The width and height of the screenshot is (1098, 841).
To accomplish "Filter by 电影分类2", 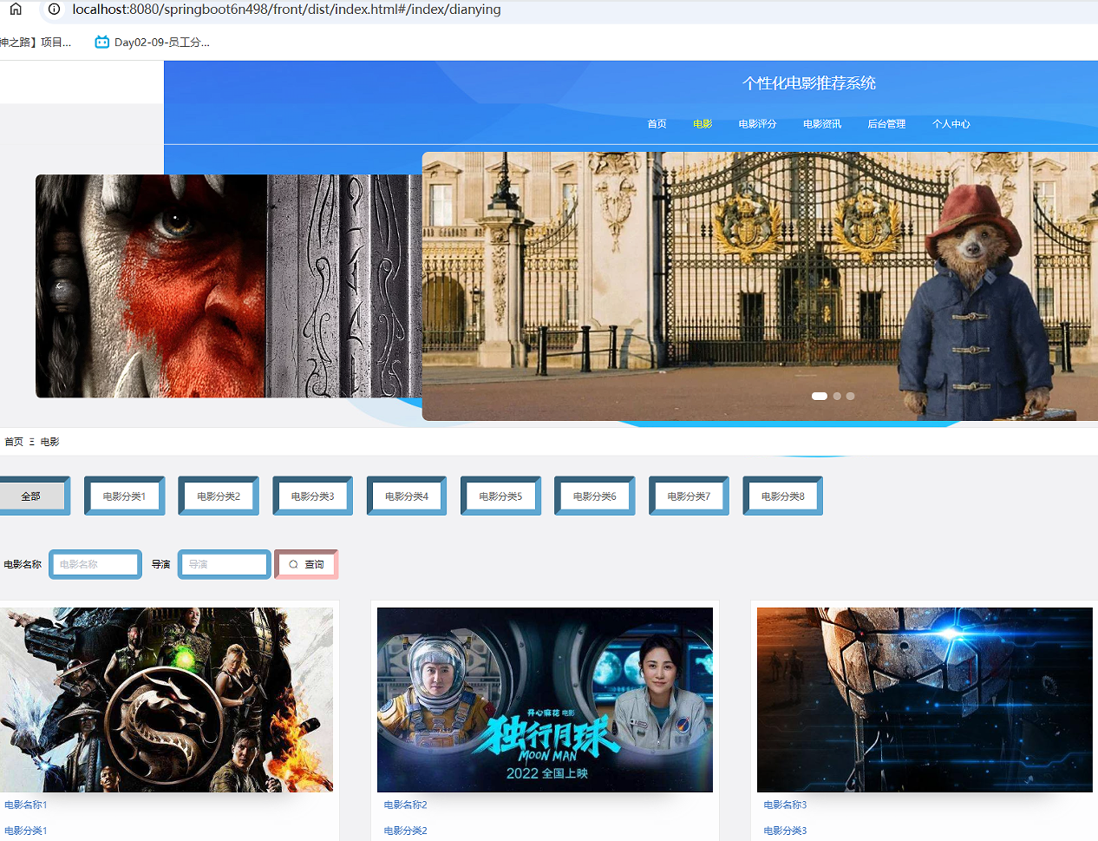I will 219,496.
